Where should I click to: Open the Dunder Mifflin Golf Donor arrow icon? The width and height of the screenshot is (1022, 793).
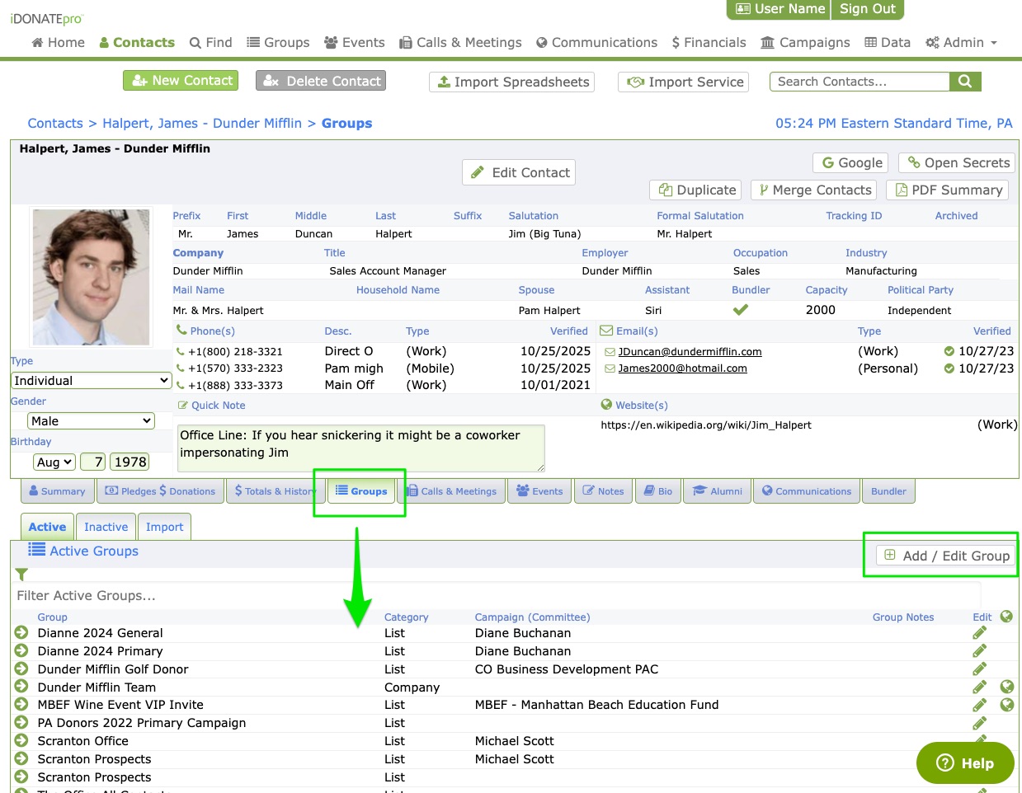21,669
